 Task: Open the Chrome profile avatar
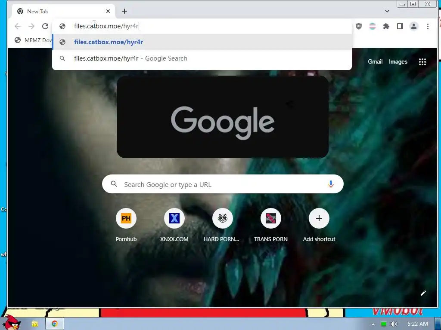click(414, 26)
